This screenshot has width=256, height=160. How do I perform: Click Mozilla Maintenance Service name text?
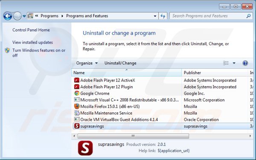(x=106, y=113)
